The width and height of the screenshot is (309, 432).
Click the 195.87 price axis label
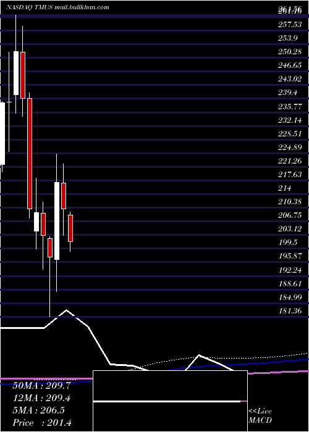[290, 256]
